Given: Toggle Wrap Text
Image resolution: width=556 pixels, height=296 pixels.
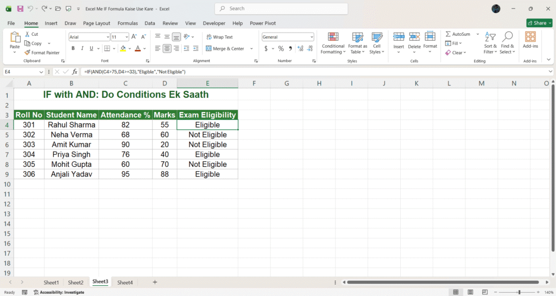Looking at the screenshot, I should 219,37.
